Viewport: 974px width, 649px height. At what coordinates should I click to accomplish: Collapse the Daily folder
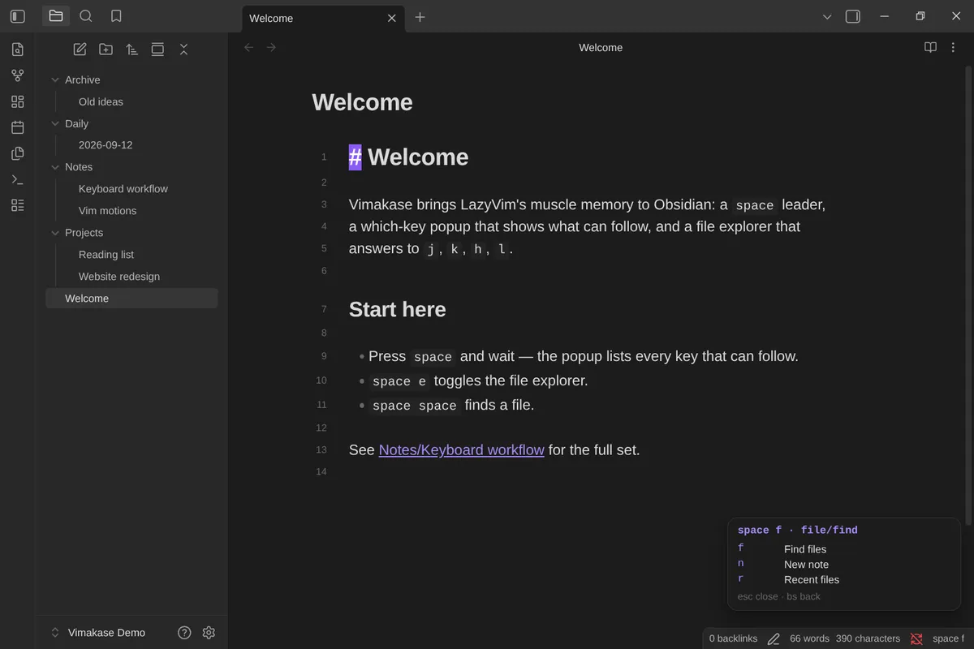pyautogui.click(x=55, y=123)
